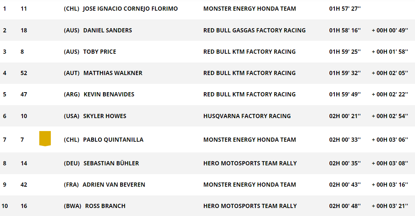This screenshot has height=216, width=415.
Task: Open Daniel Sanders rider entry
Action: pyautogui.click(x=107, y=30)
